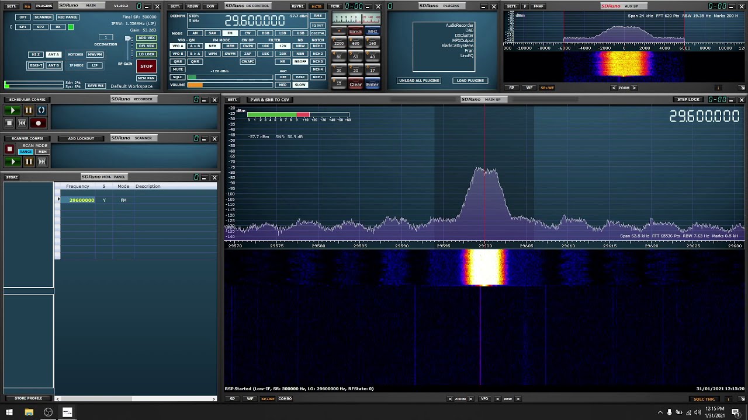Open Windows Start menu
The image size is (748, 420).
click(9, 412)
